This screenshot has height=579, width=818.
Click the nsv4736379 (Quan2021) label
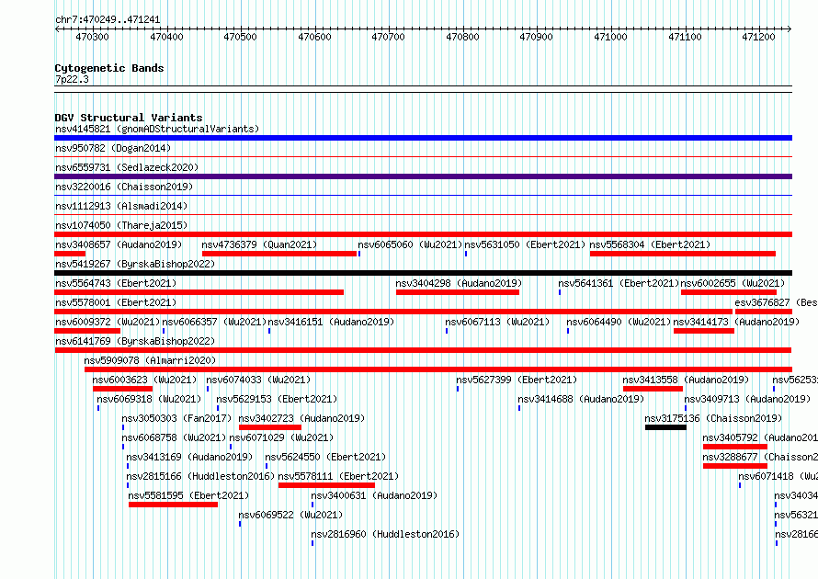(x=259, y=244)
